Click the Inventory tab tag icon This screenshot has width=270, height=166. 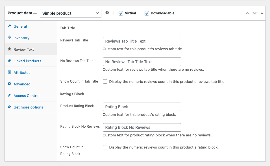(x=10, y=38)
